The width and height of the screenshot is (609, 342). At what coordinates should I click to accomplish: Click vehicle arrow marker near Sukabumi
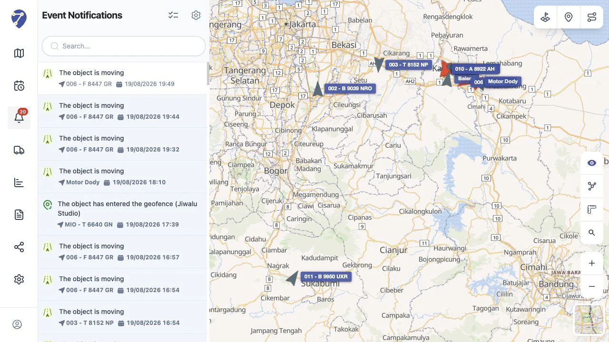[292, 278]
